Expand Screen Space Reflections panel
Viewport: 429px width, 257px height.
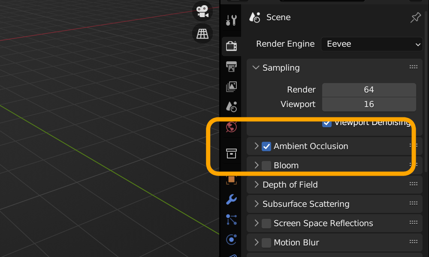pyautogui.click(x=257, y=223)
